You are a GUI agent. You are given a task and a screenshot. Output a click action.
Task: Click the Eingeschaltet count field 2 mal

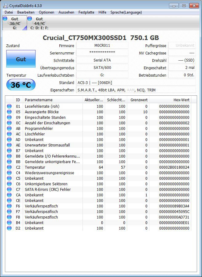click(182, 67)
